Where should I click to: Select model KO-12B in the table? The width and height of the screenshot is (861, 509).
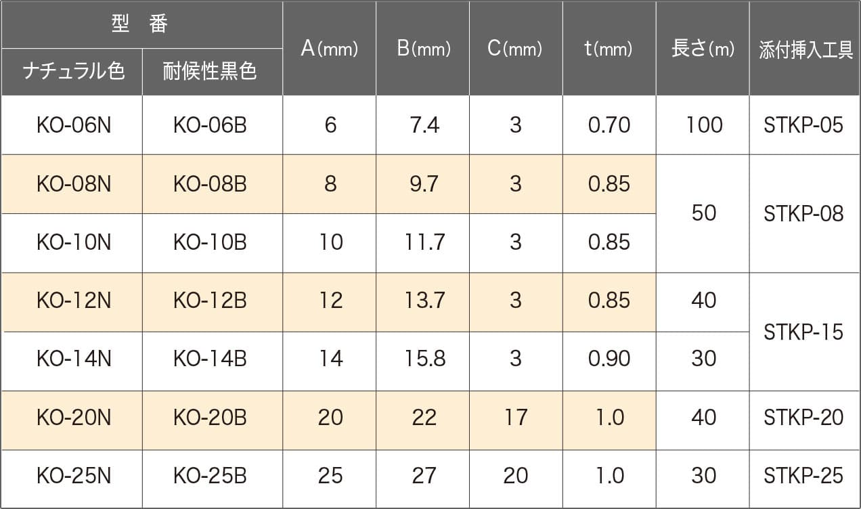point(210,301)
